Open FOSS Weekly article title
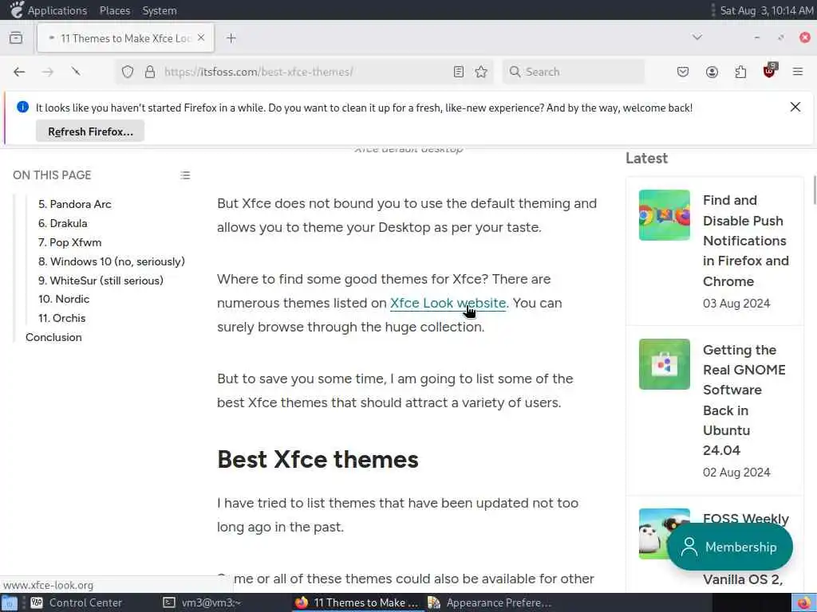Viewport: 817px width, 612px height. coord(746,518)
